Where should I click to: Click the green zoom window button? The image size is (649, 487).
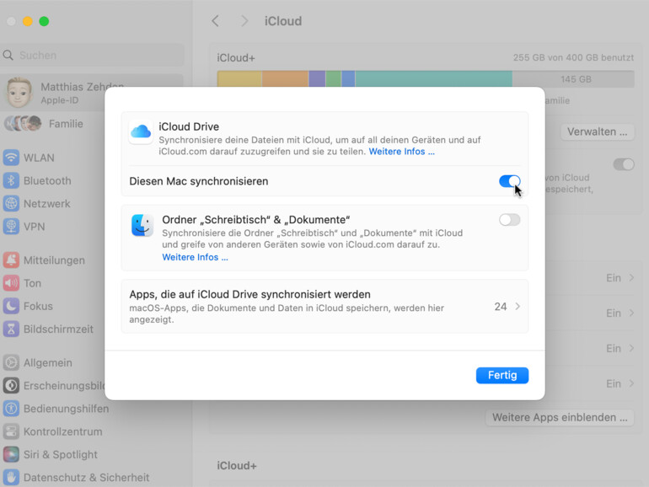click(44, 21)
